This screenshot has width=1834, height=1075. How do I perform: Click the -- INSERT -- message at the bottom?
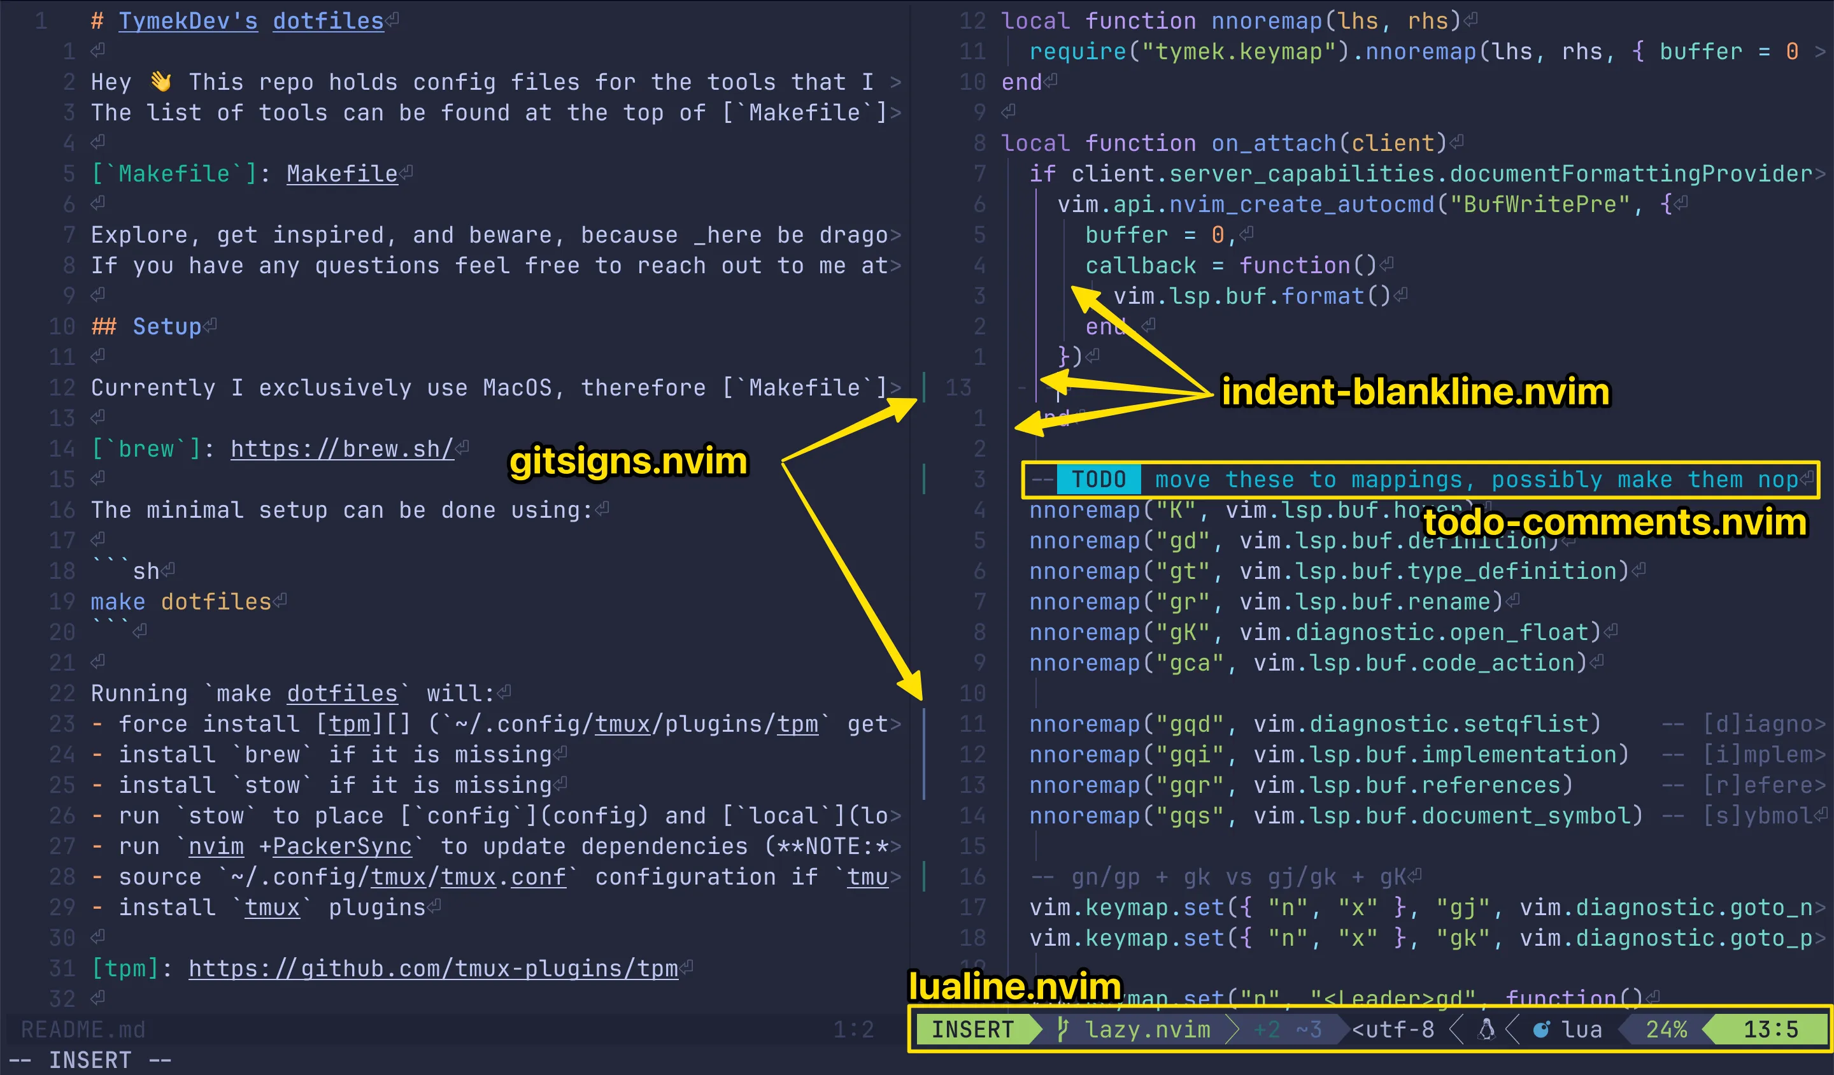90,1060
